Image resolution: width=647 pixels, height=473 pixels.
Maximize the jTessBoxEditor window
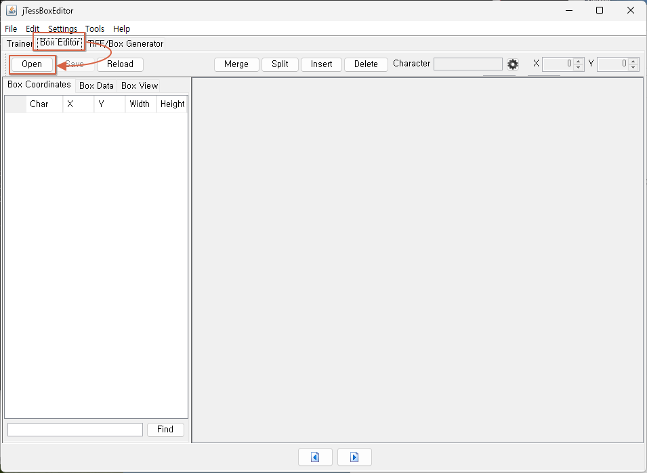[x=600, y=10]
